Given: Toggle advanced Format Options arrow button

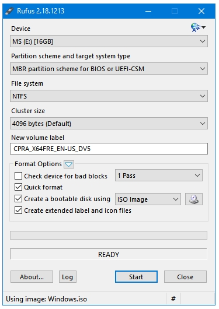Looking at the screenshot, I should pos(69,164).
